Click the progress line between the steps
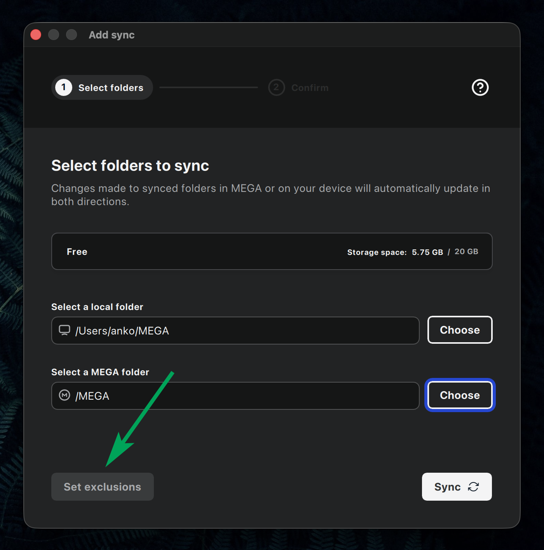The image size is (544, 550). [x=209, y=87]
